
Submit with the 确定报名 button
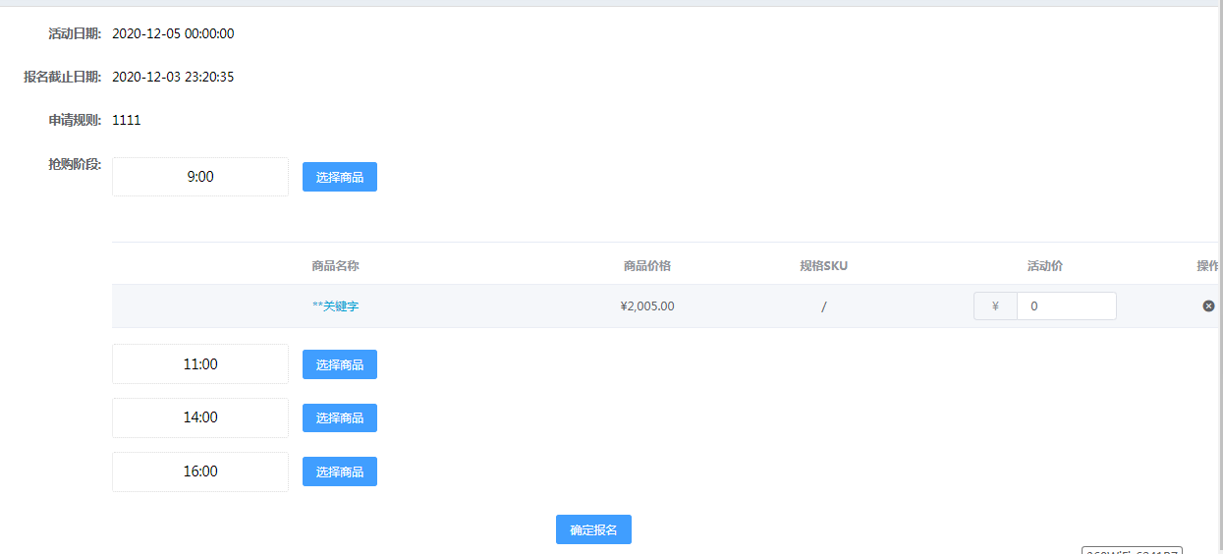coord(593,529)
